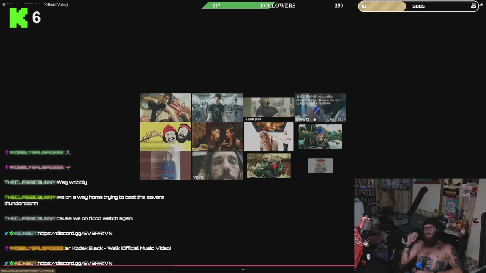Image resolution: width=486 pixels, height=273 pixels.
Task: Click the orange WOBBLYSAUSAGEEE username
Action: point(36,248)
